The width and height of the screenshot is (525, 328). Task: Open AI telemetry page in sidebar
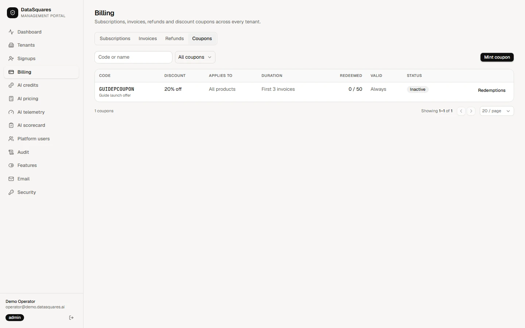(x=41, y=112)
